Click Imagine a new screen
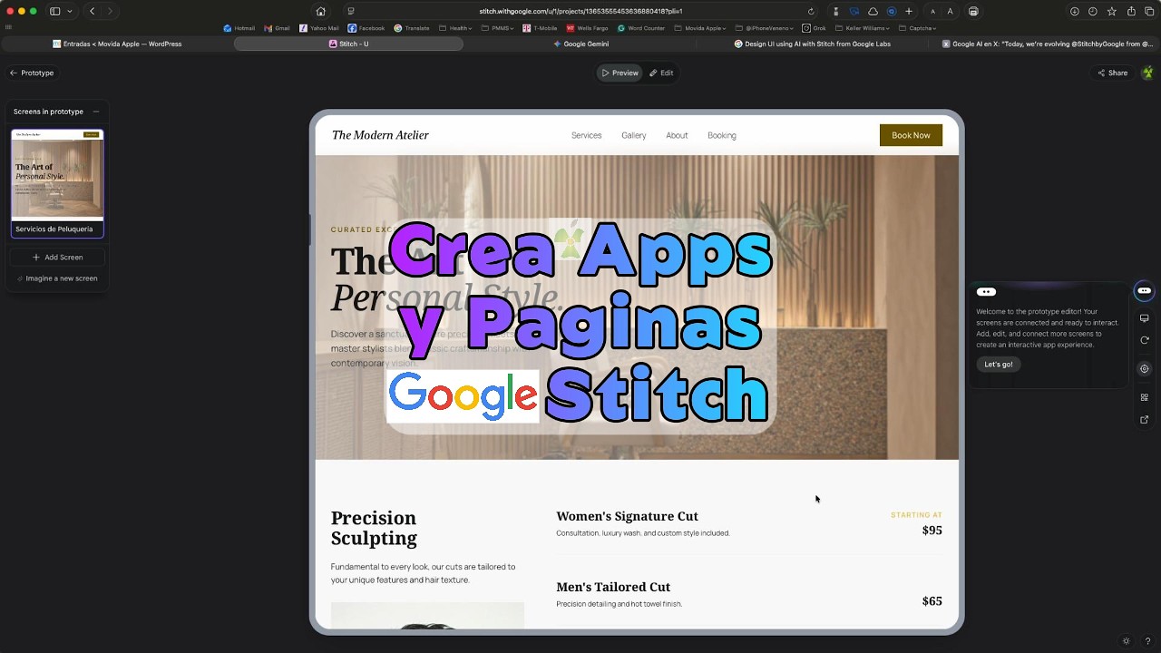The height and width of the screenshot is (653, 1161). 57,278
